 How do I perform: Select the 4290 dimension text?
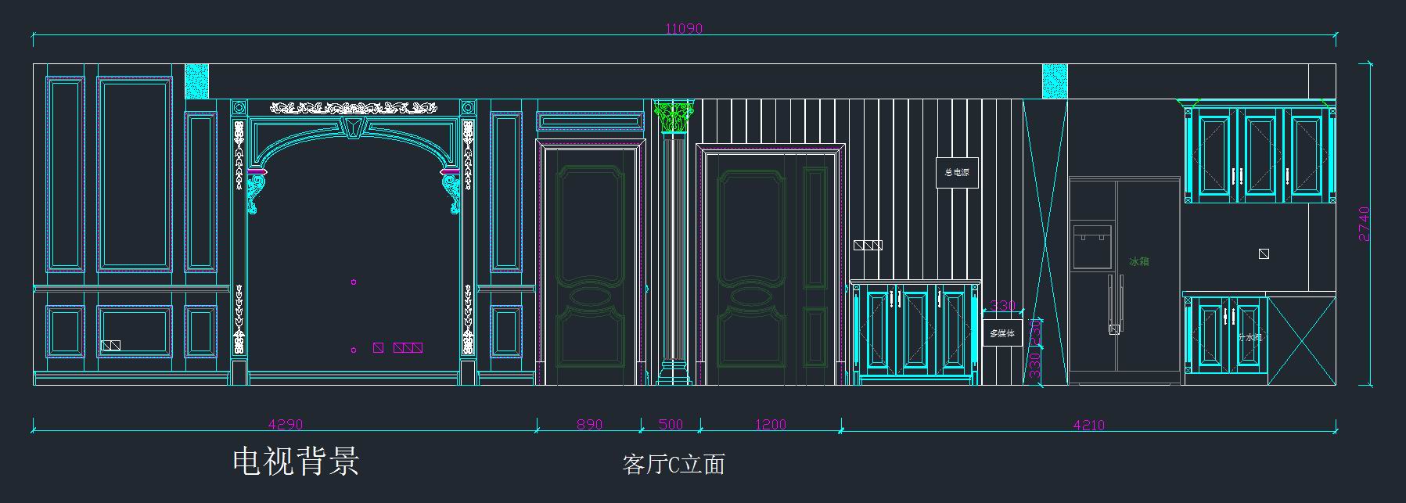point(286,425)
